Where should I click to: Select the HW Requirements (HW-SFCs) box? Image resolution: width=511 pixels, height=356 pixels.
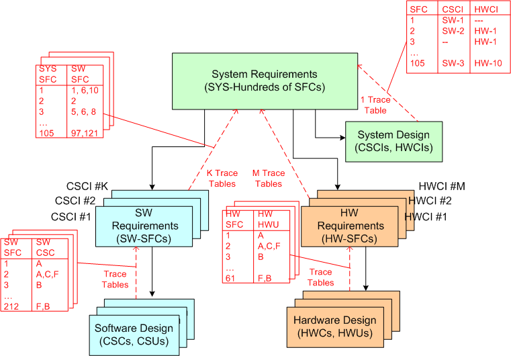click(352, 226)
